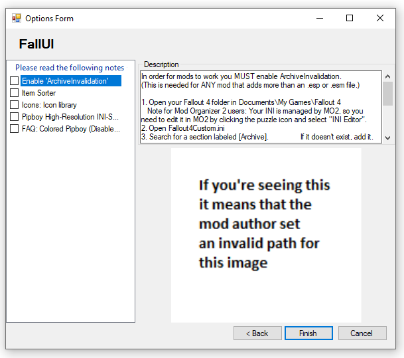404x358 pixels.
Task: Select the Enable 'ArchiveInvalidation' list label
Action: 70,81
